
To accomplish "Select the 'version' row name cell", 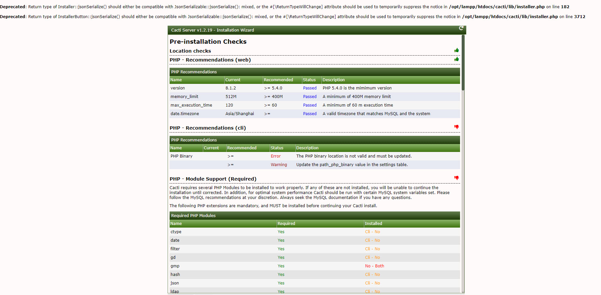I will 178,88.
